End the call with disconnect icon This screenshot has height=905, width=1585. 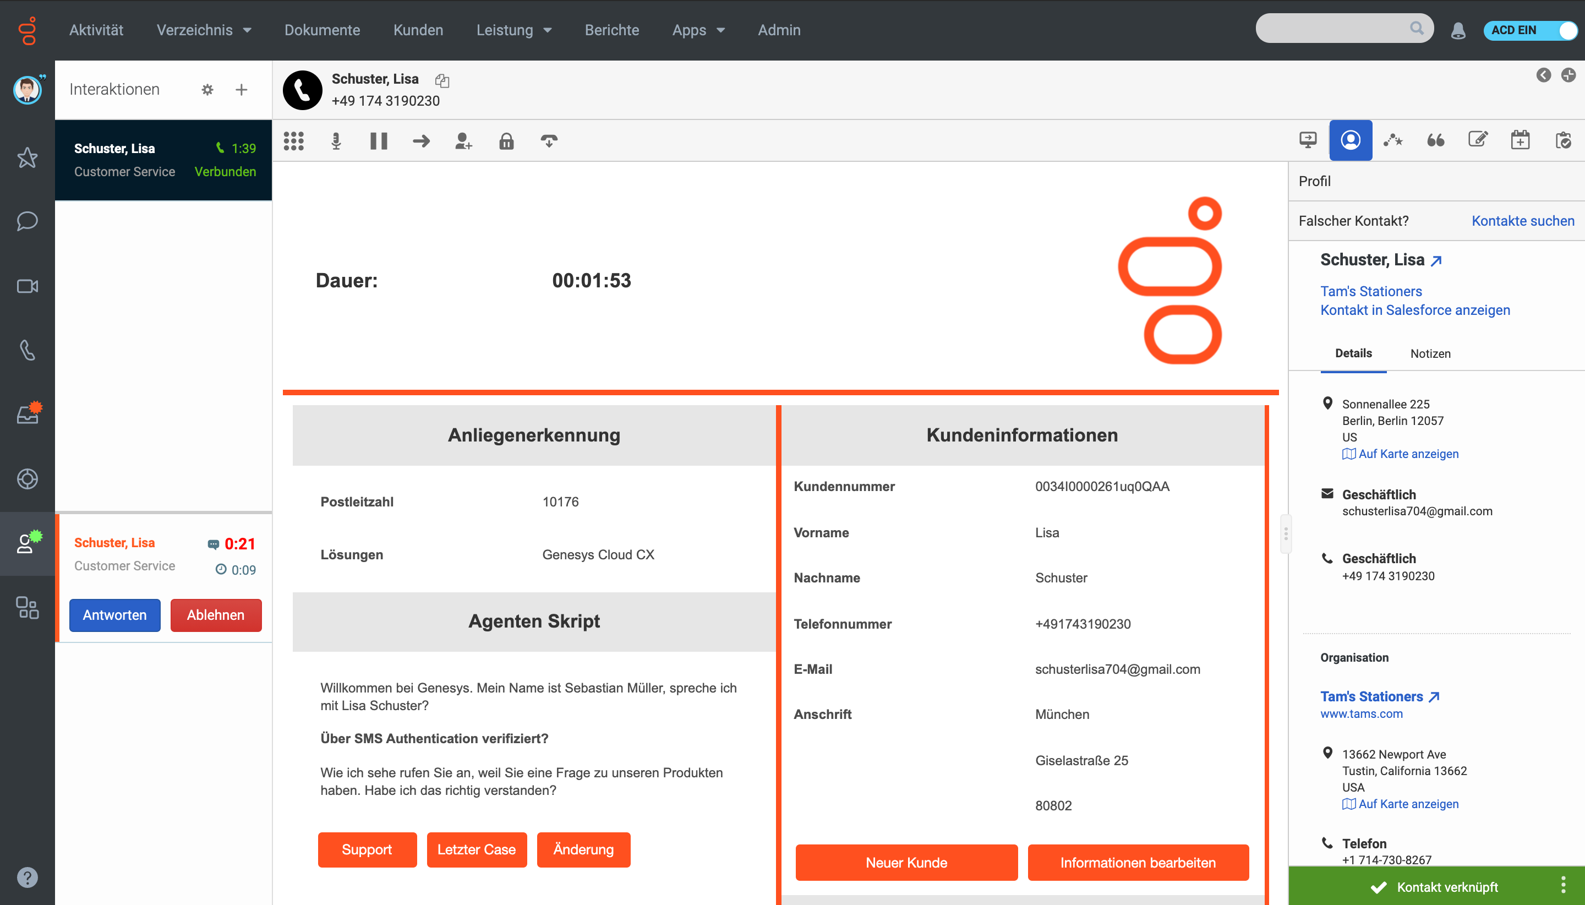pos(549,141)
